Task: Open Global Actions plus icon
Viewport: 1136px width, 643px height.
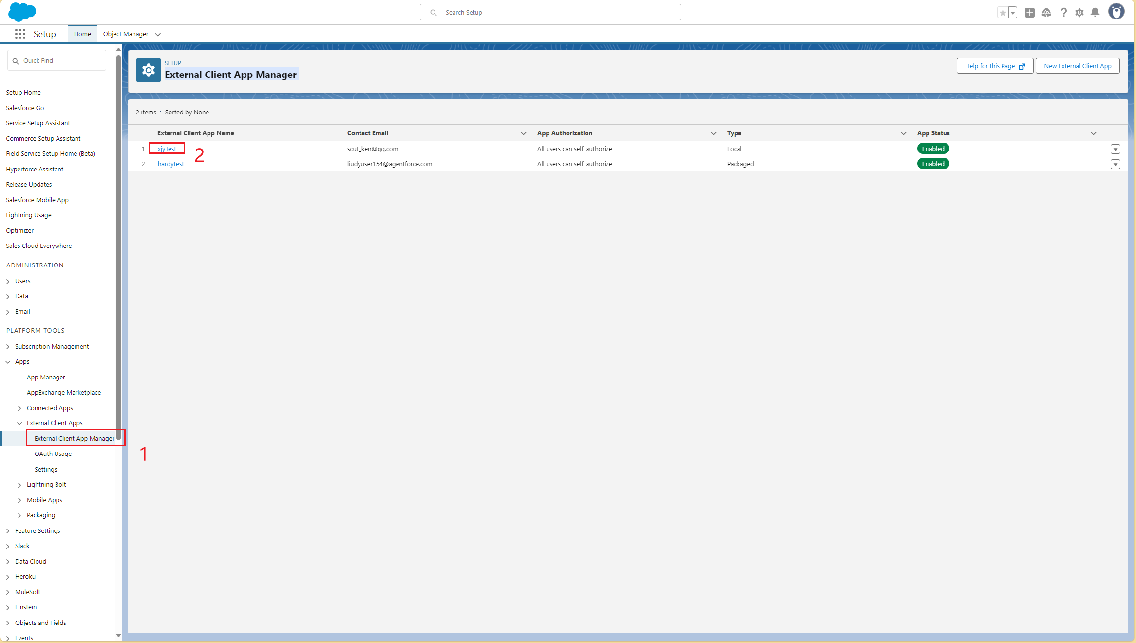Action: tap(1029, 13)
